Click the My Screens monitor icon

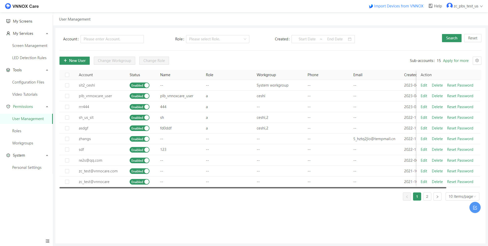pos(8,21)
